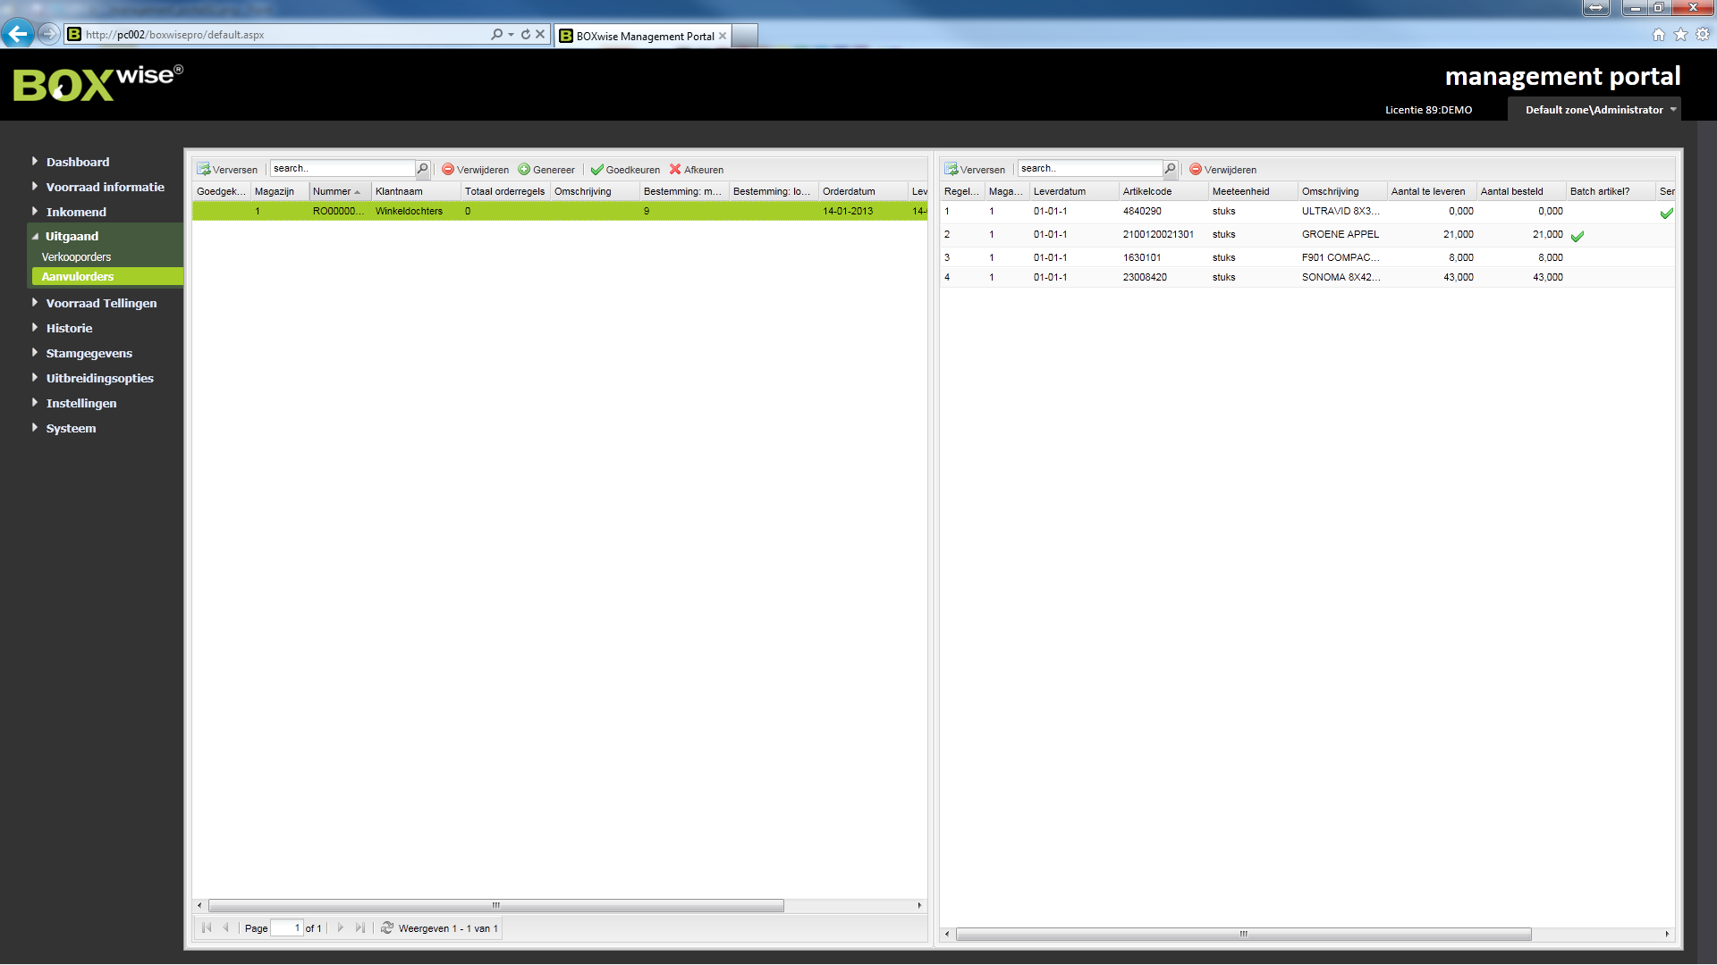Image resolution: width=1717 pixels, height=965 pixels.
Task: Click Verwijderen in the left toolbar
Action: pyautogui.click(x=475, y=170)
